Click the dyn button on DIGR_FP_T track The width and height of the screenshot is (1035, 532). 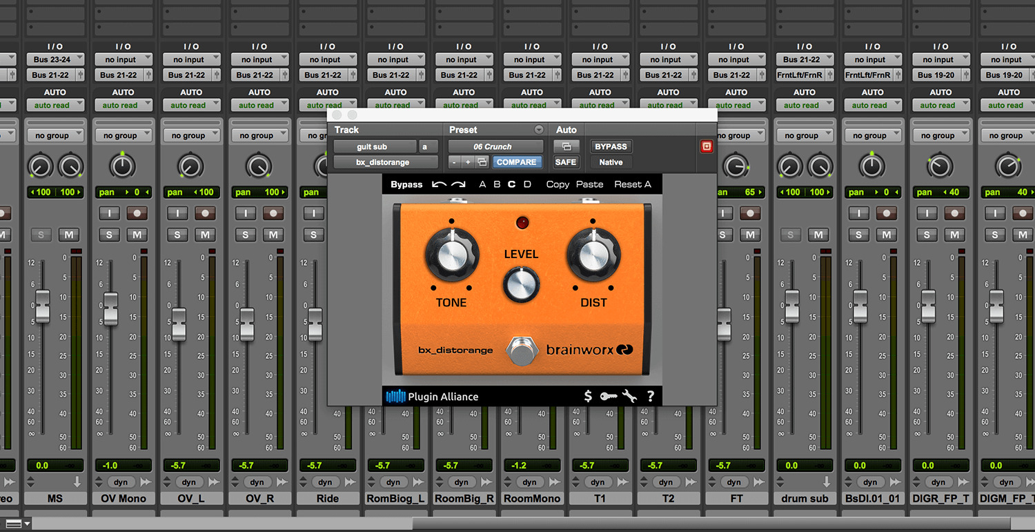point(938,482)
